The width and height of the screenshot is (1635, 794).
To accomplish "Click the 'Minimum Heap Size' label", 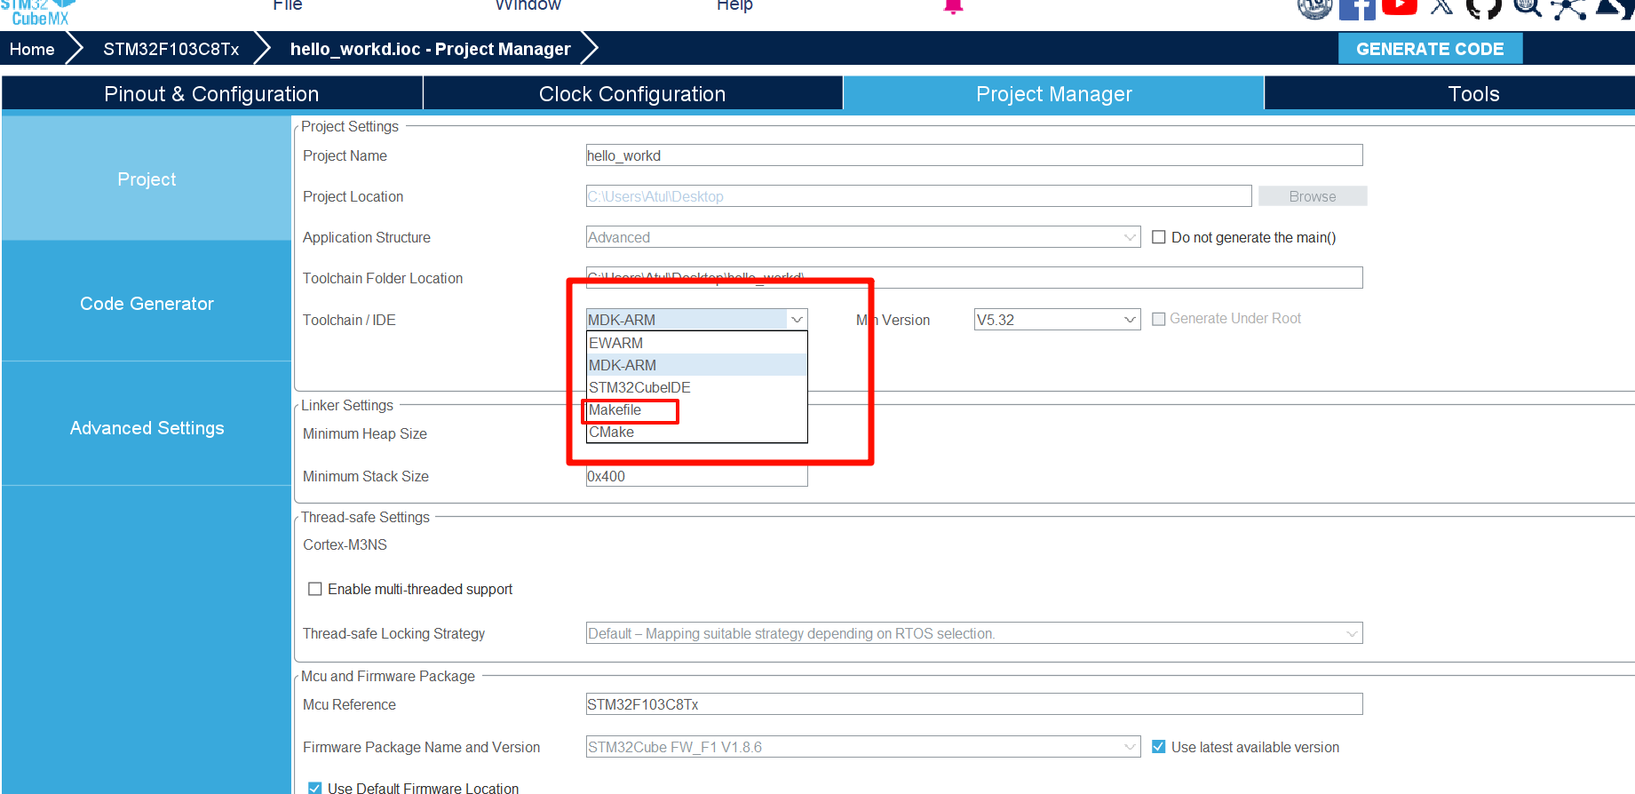I will point(365,433).
